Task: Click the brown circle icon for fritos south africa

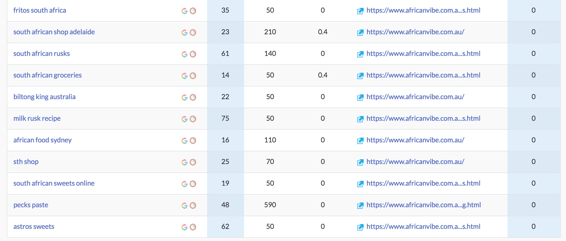Action: (193, 11)
